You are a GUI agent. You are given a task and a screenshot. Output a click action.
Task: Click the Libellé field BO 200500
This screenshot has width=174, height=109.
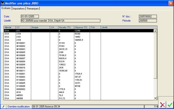click(x=61, y=21)
